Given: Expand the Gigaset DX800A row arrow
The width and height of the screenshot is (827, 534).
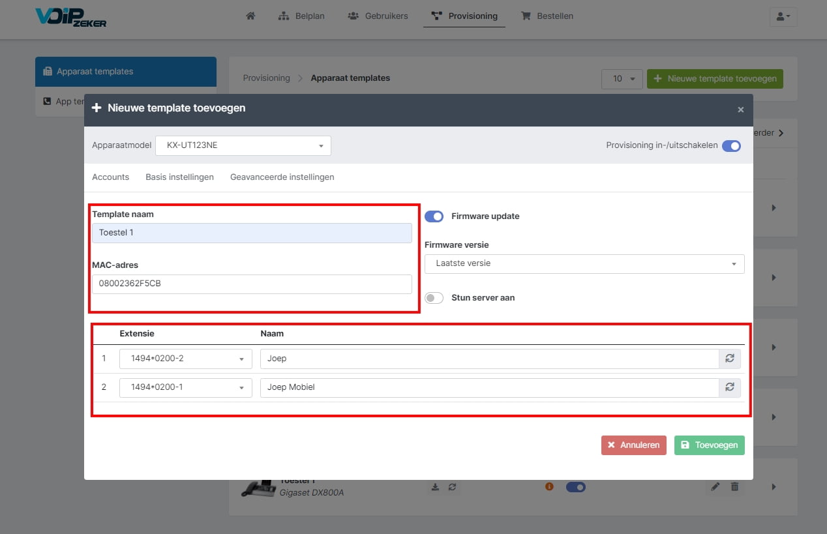Looking at the screenshot, I should (x=774, y=487).
